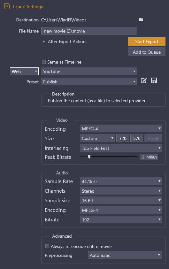Expand After Export Actions section
The image size is (169, 269).
tap(44, 42)
